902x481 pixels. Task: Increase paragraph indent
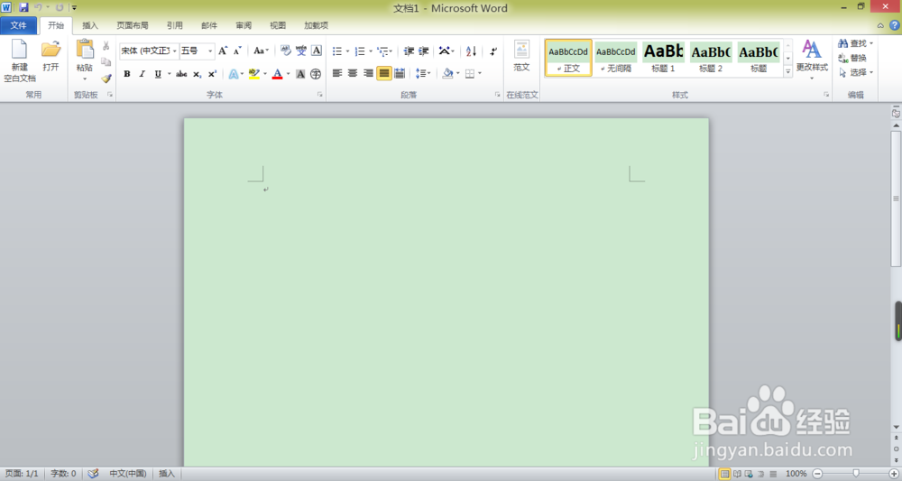tap(423, 51)
